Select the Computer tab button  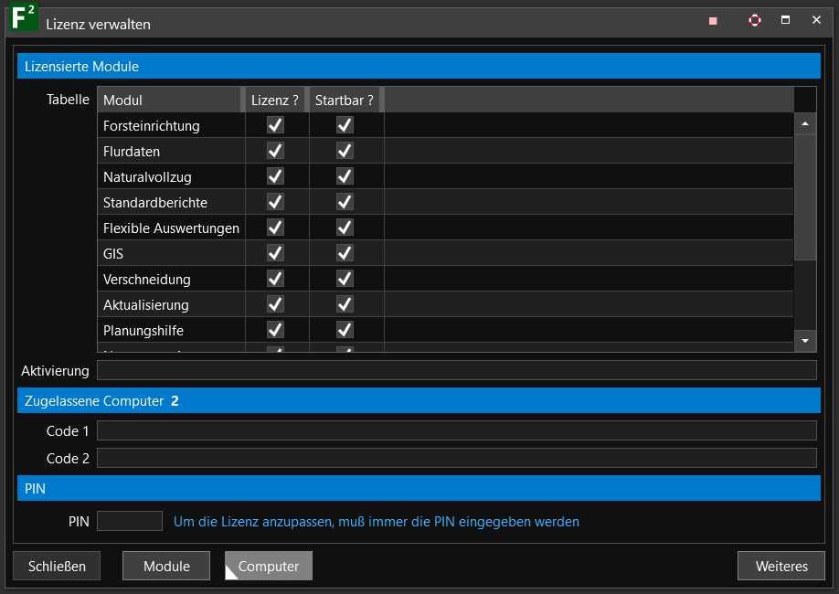(x=269, y=567)
